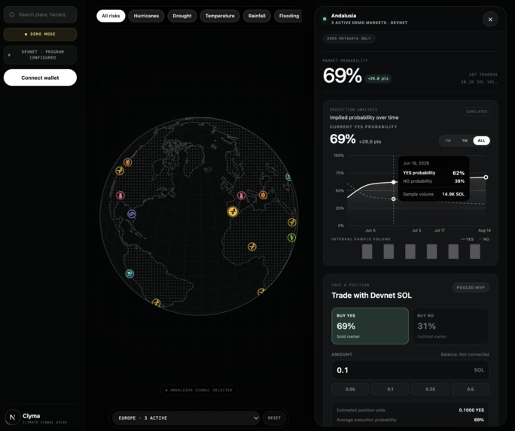Select the highlighted yellow Andalusia marker on globe
This screenshot has width=515, height=431.
point(233,211)
